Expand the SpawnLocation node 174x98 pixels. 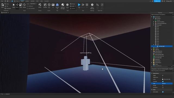(x=154, y=22)
